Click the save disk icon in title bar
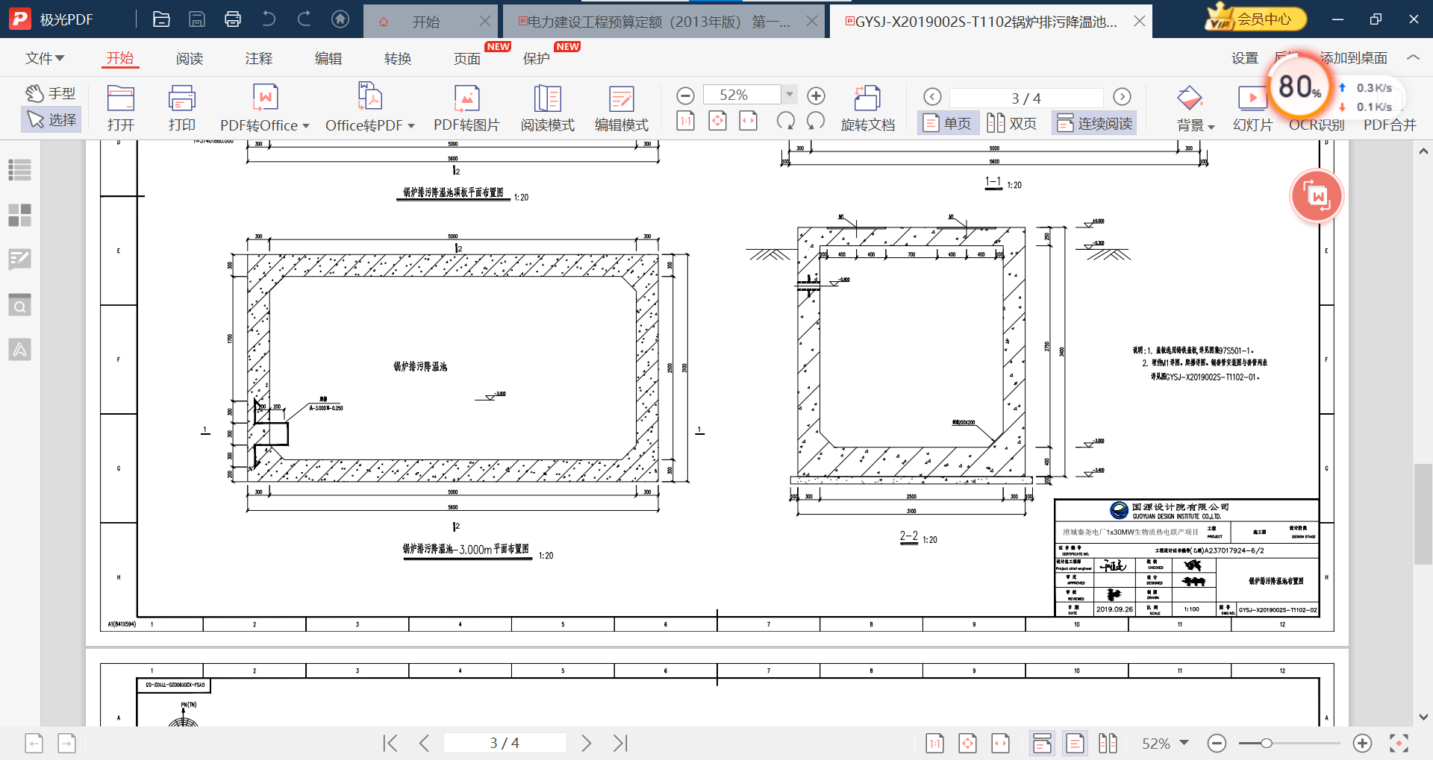This screenshot has width=1433, height=760. pyautogui.click(x=197, y=19)
